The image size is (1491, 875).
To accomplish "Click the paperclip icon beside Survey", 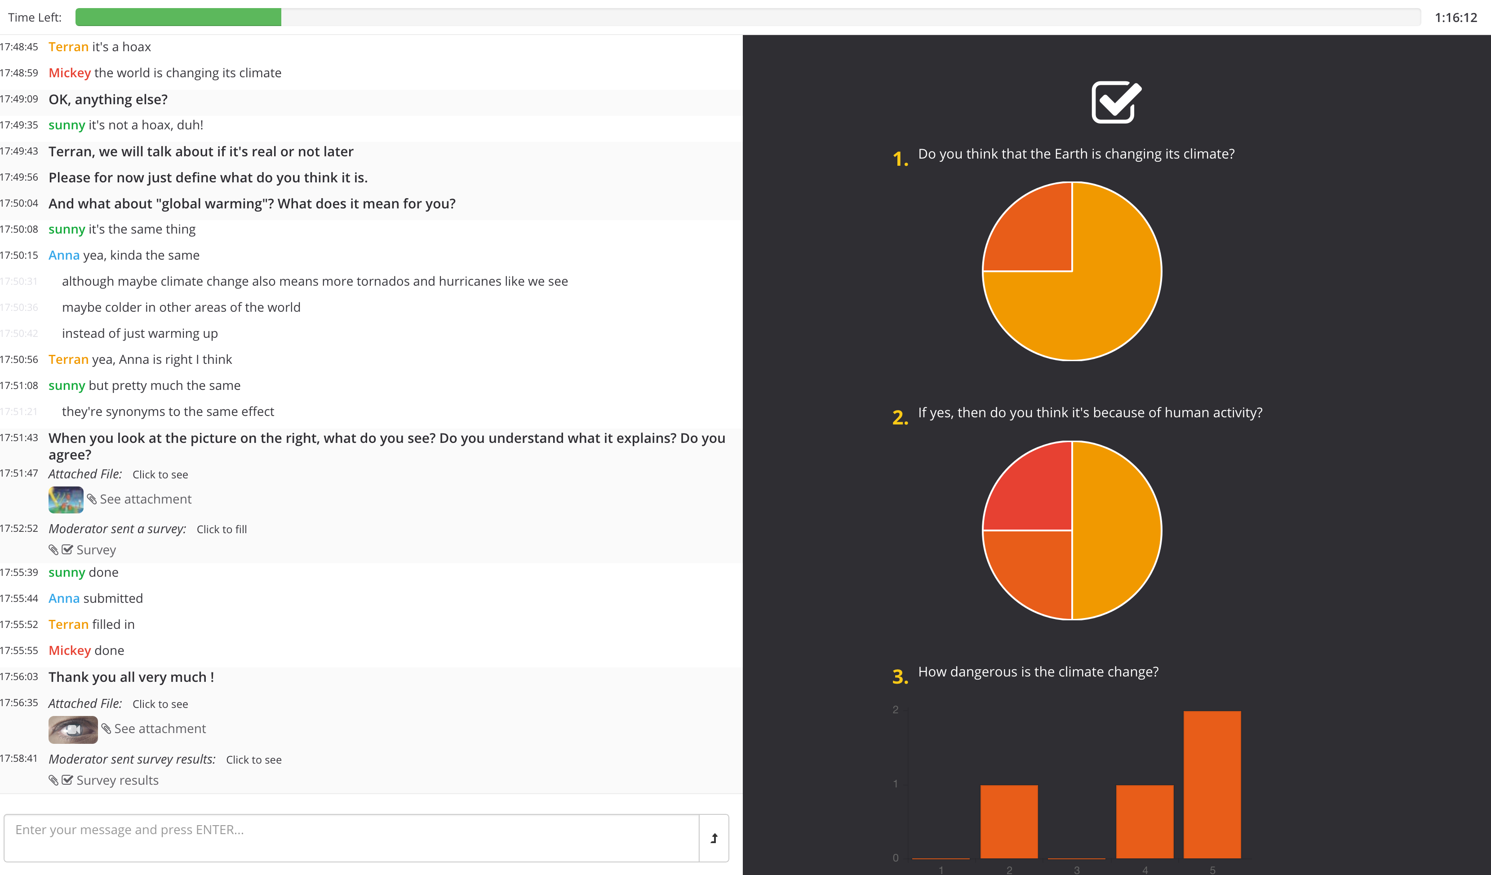I will (54, 550).
